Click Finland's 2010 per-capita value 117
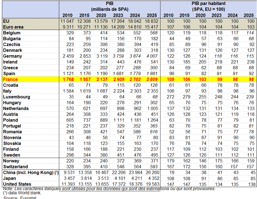Image resolution: width=257 pixels, height=199 pixels. (x=170, y=149)
